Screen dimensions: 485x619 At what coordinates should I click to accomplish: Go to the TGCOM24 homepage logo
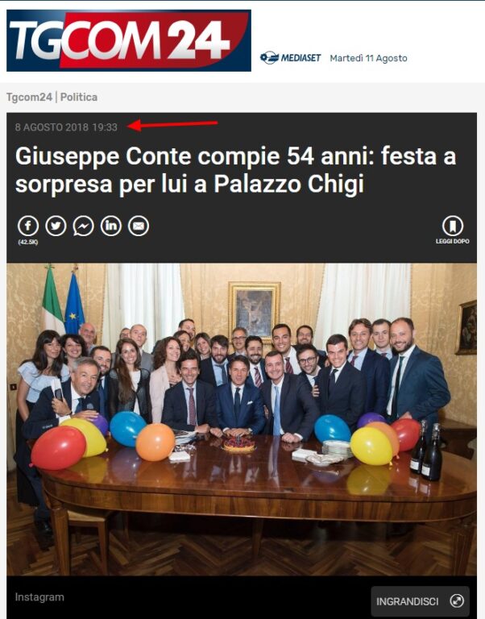click(x=129, y=40)
